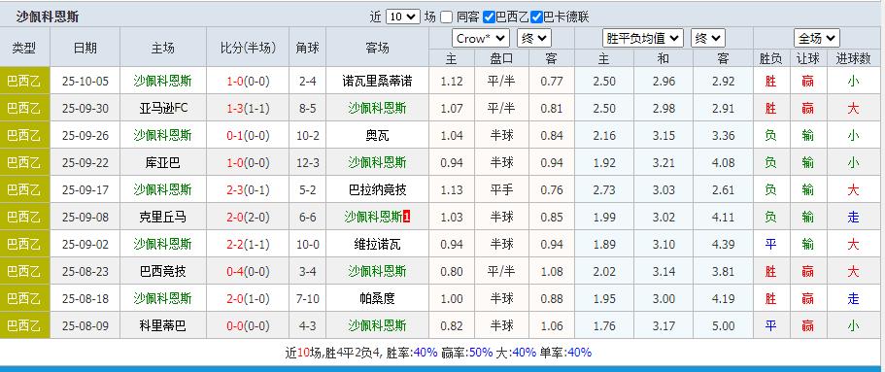This screenshot has width=885, height=372.
Task: Click the 类型 column header
Action: [x=25, y=48]
